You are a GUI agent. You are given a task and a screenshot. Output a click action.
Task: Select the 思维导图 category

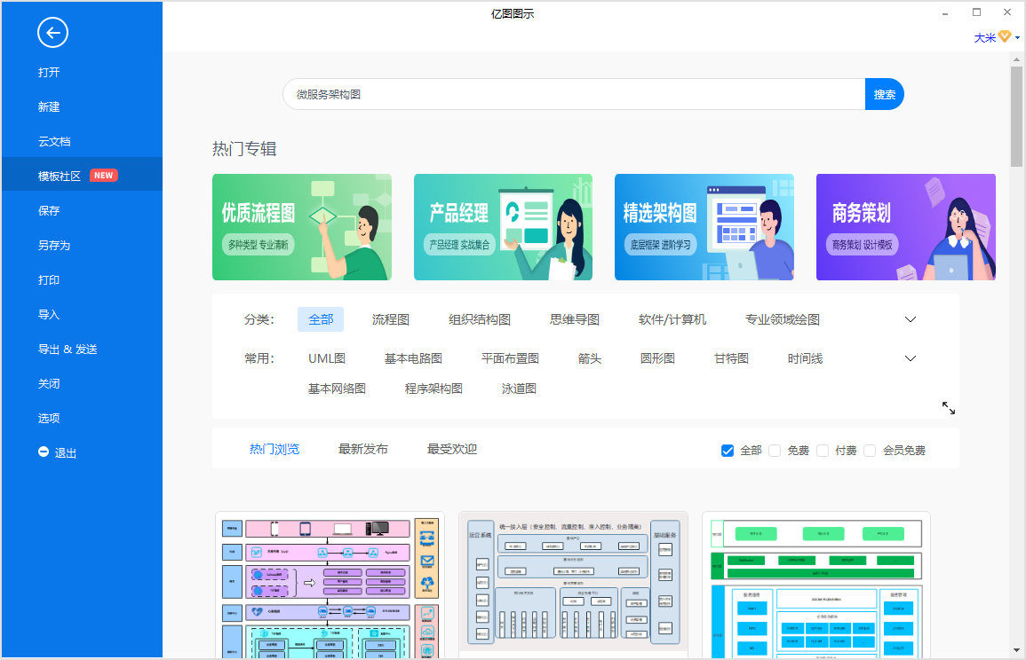575,319
